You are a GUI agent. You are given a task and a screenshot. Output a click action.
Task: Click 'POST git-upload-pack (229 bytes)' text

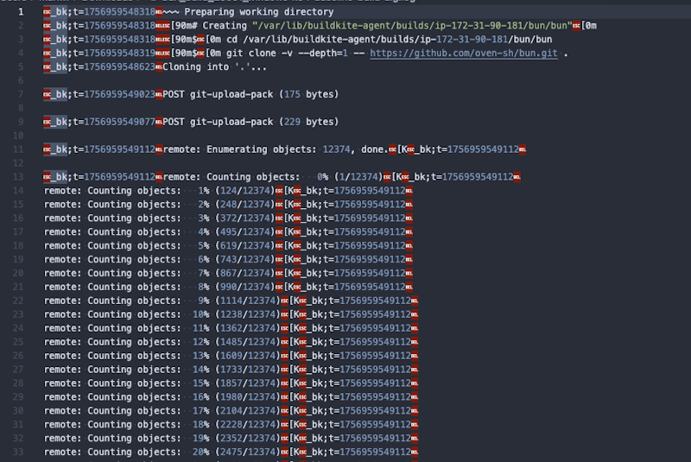coord(250,122)
